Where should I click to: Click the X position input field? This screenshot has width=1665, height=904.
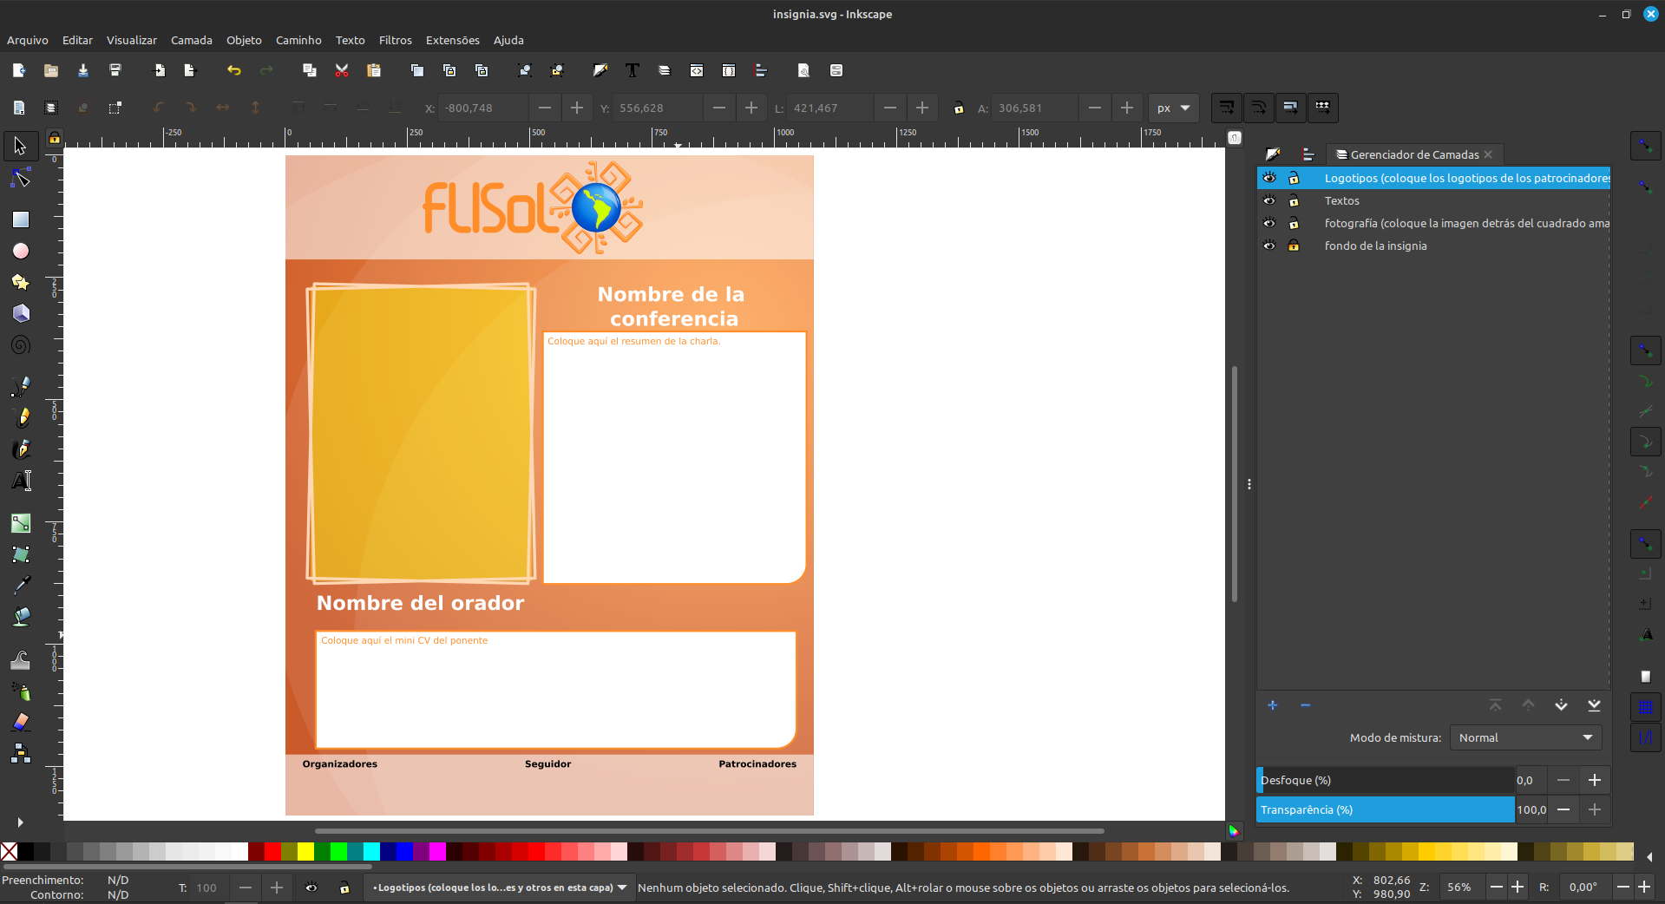coord(482,108)
